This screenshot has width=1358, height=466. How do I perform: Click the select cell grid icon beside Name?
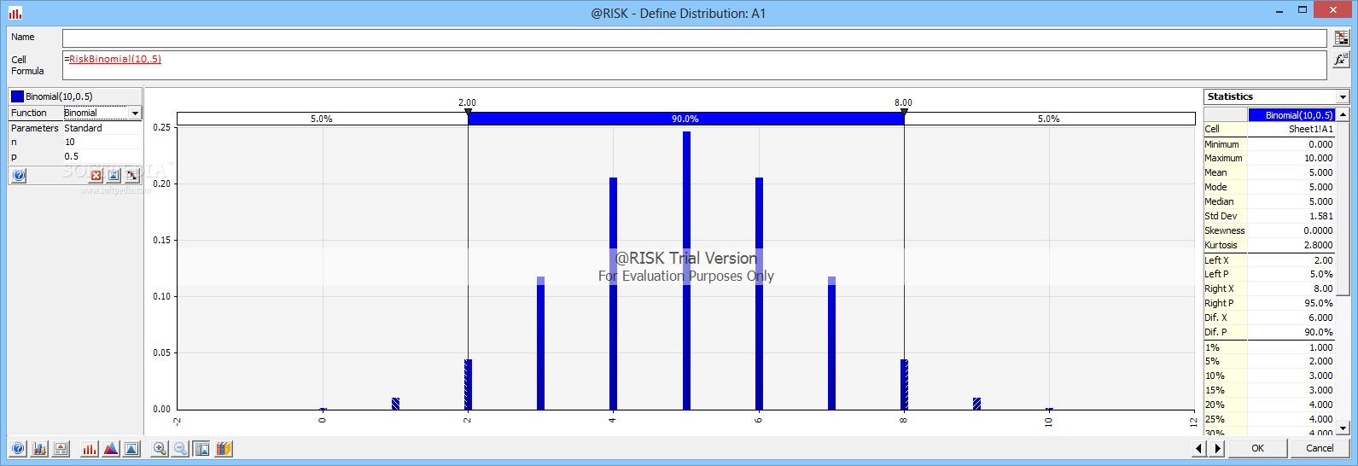point(1342,38)
